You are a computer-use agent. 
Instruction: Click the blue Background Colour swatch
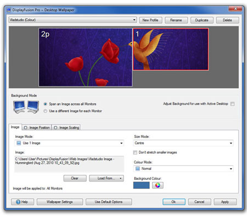click(x=142, y=185)
